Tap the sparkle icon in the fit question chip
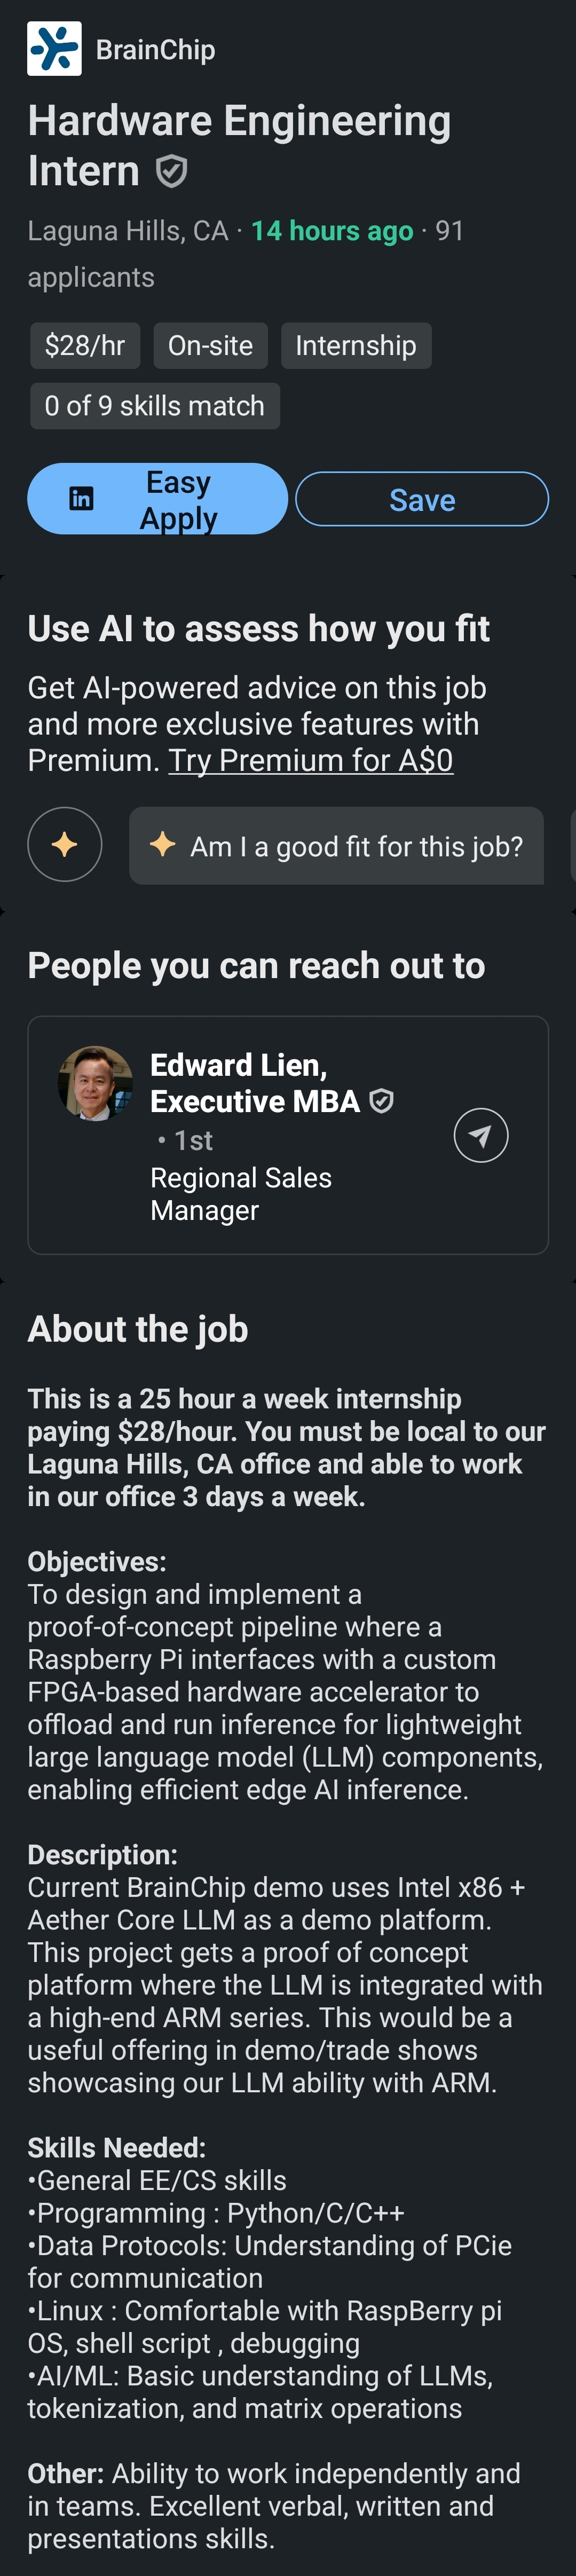 pyautogui.click(x=163, y=844)
